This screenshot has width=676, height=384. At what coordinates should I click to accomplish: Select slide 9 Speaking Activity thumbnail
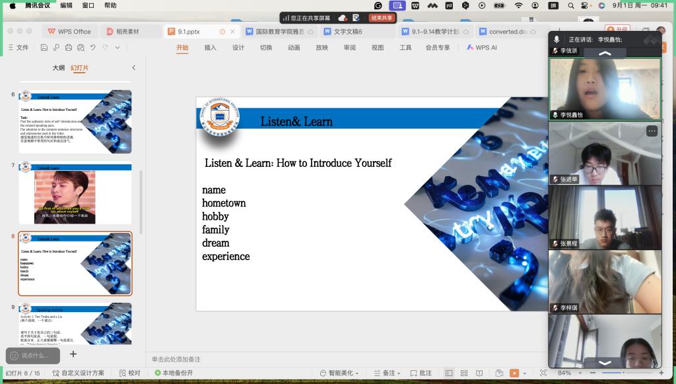(x=75, y=323)
